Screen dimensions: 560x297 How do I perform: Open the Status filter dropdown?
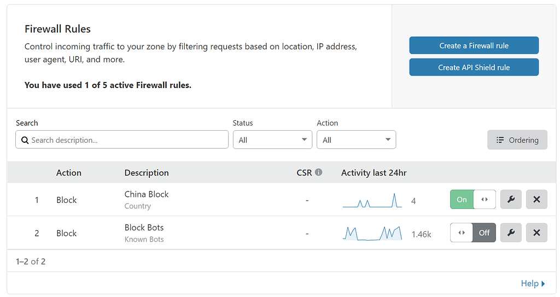pyautogui.click(x=272, y=140)
